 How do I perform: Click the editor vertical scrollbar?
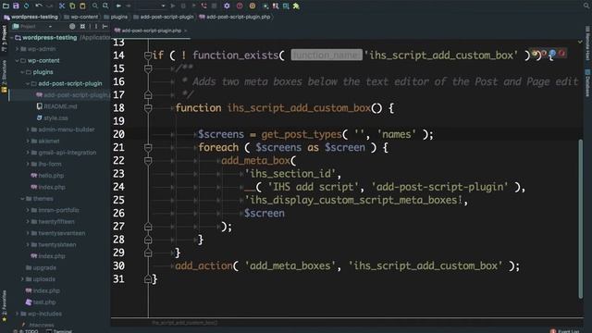pyautogui.click(x=580, y=219)
